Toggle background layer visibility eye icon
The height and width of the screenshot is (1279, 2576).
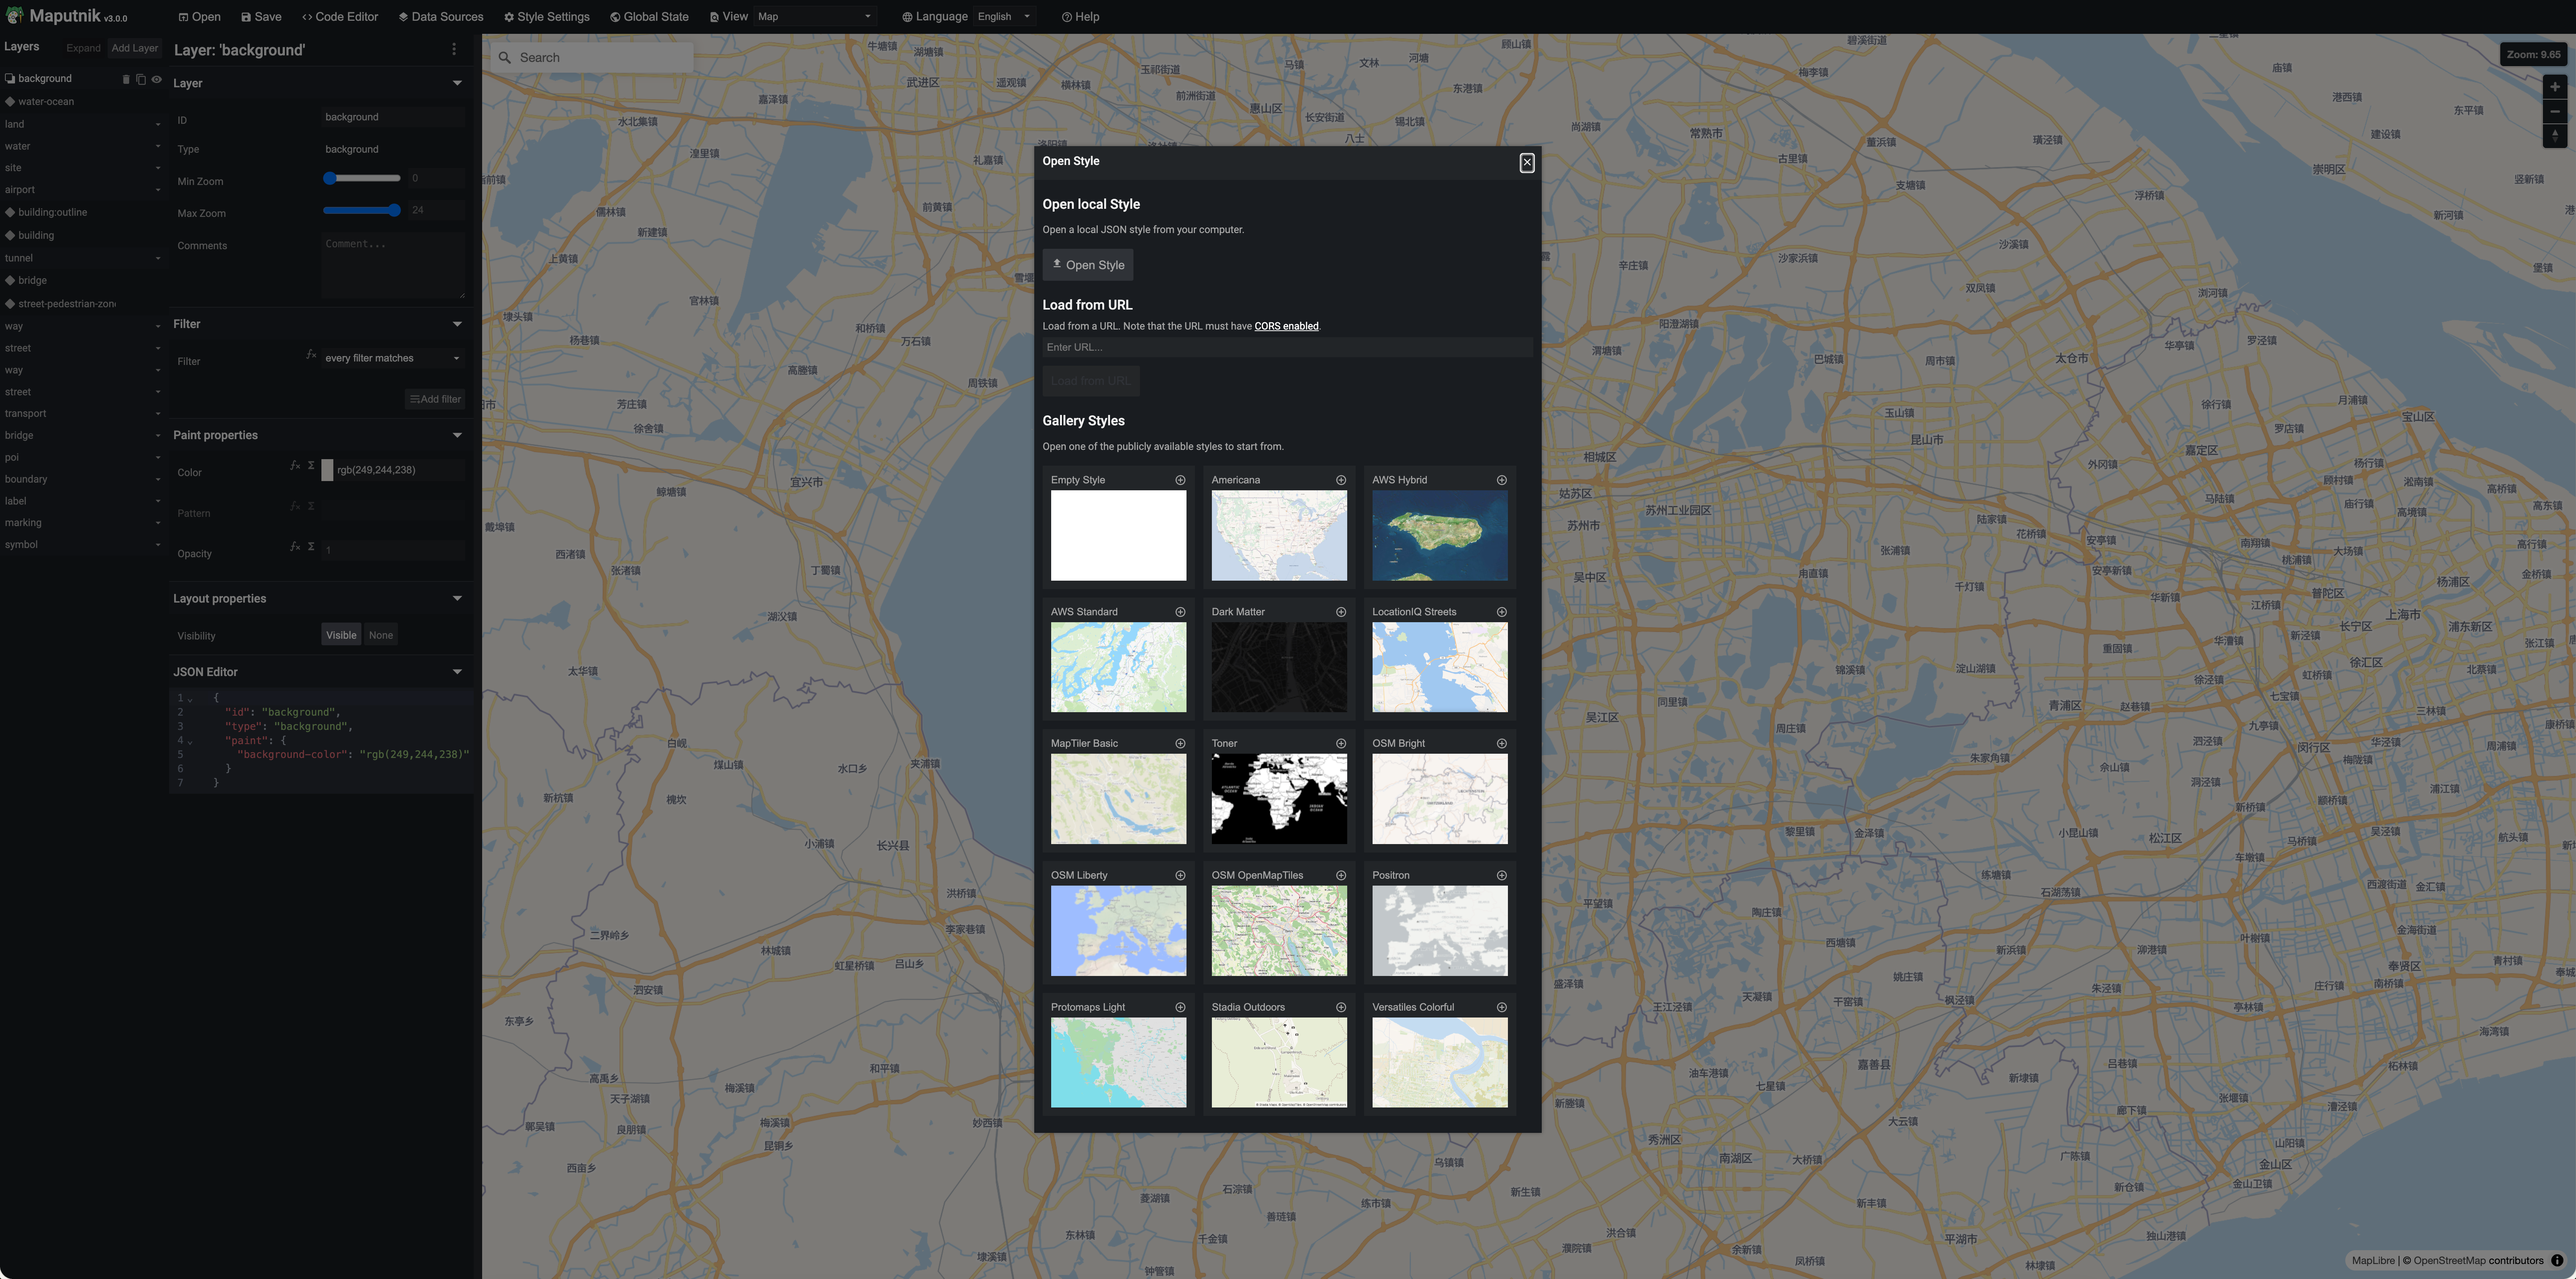tap(156, 79)
